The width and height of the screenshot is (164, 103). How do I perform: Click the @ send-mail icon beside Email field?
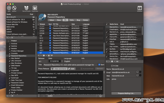[x=140, y=72]
